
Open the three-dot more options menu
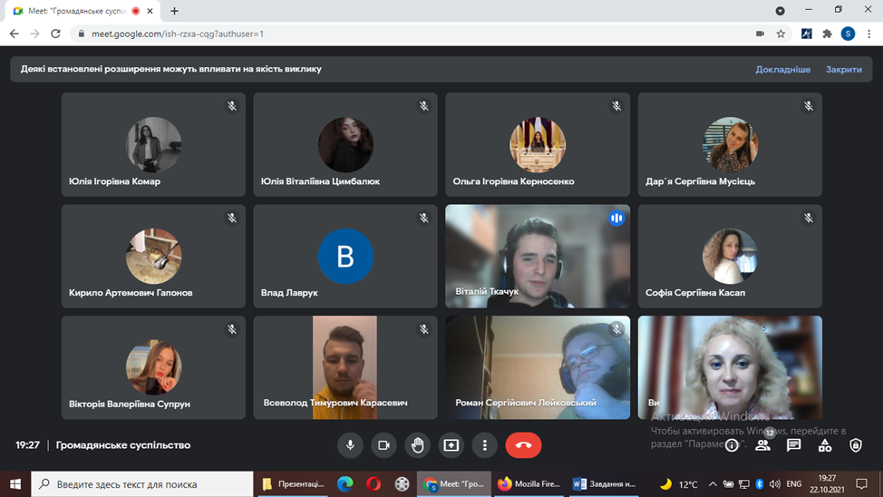(485, 445)
